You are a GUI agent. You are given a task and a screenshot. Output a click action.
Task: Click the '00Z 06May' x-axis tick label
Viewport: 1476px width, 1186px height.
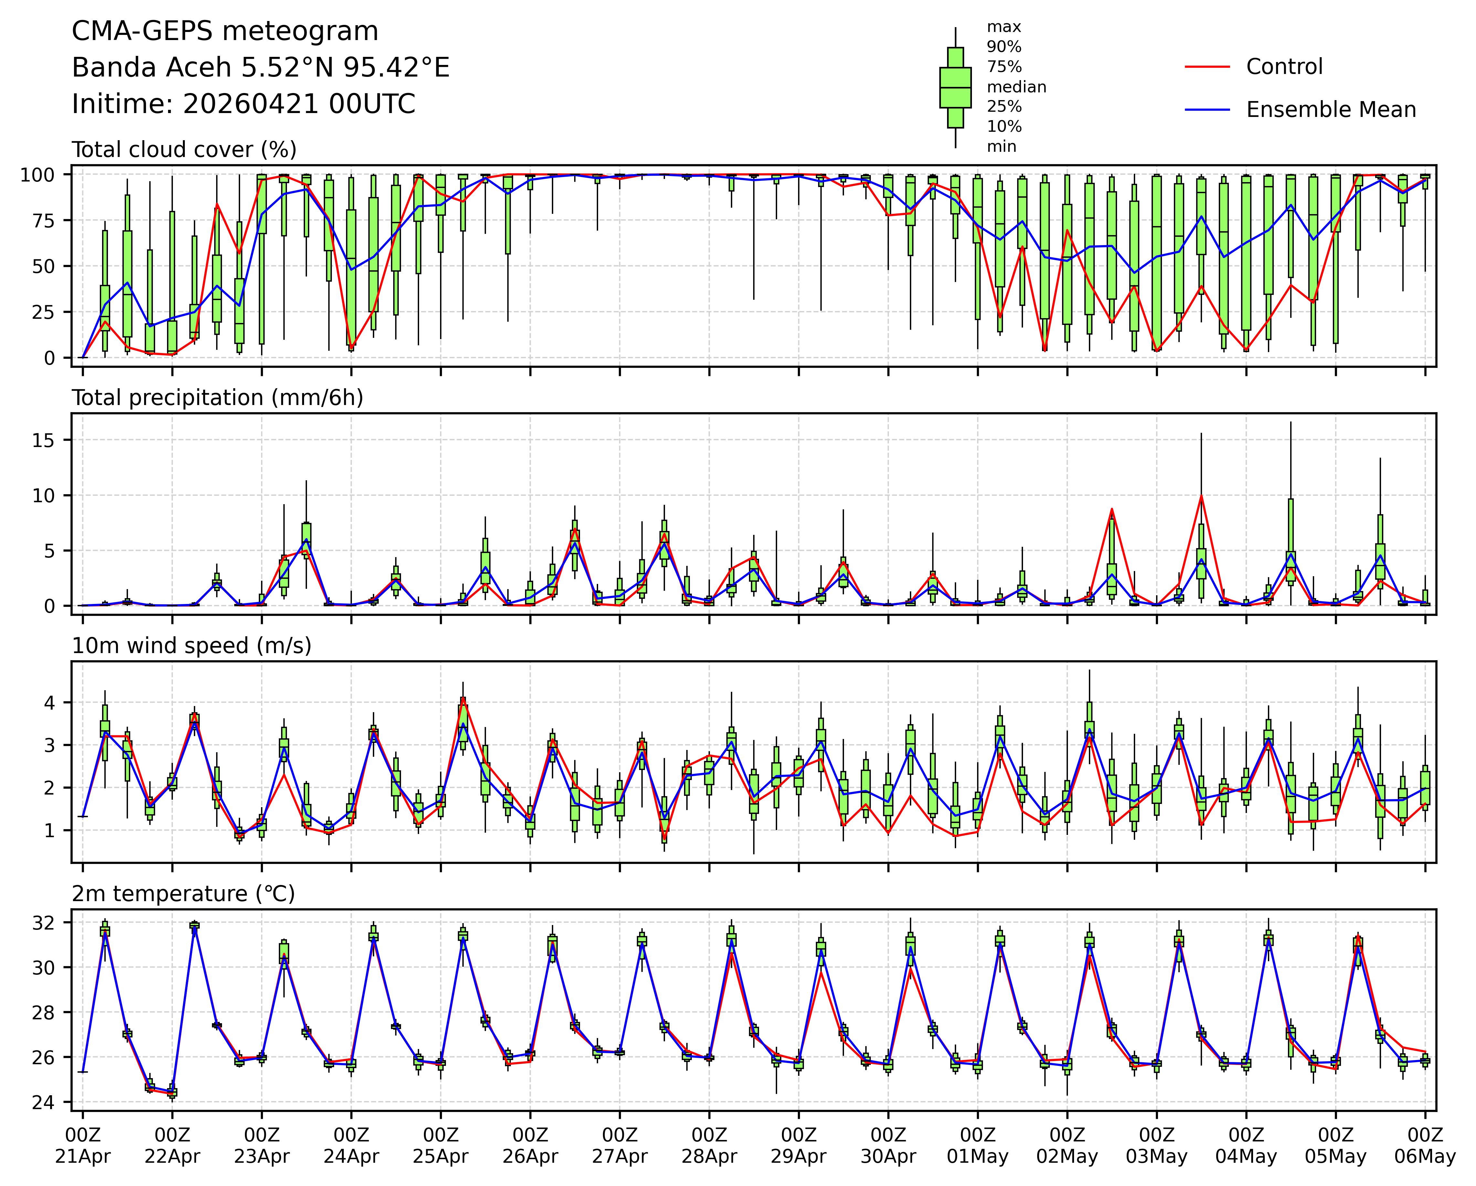click(1425, 1146)
